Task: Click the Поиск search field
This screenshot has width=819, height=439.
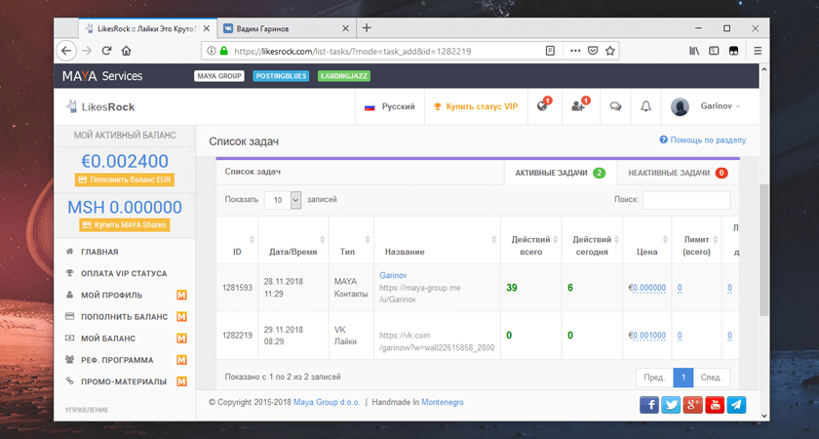Action: [686, 200]
